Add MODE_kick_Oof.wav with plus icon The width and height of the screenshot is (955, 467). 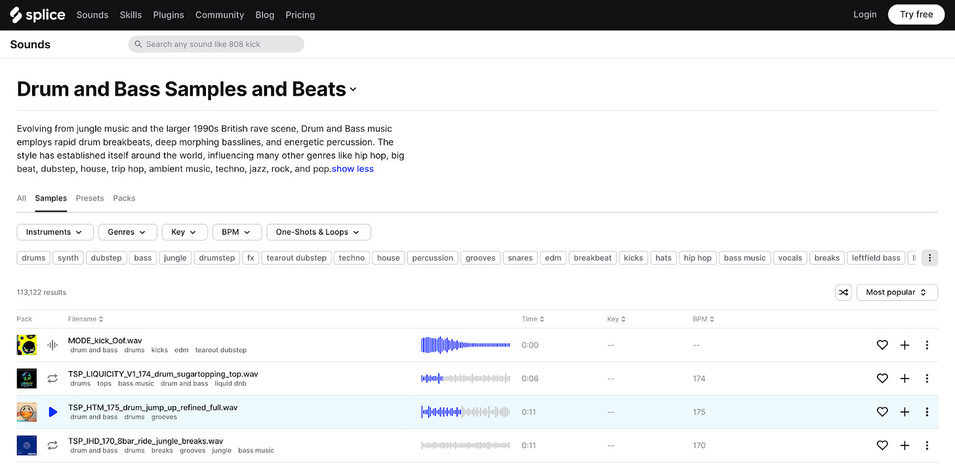click(x=904, y=345)
